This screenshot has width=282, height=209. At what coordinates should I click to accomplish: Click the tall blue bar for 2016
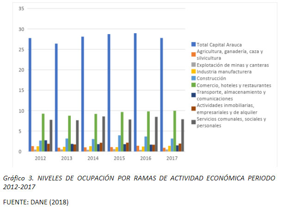[135, 92]
